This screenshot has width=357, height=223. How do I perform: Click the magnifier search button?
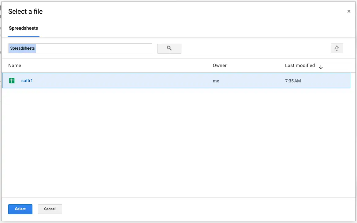169,49
